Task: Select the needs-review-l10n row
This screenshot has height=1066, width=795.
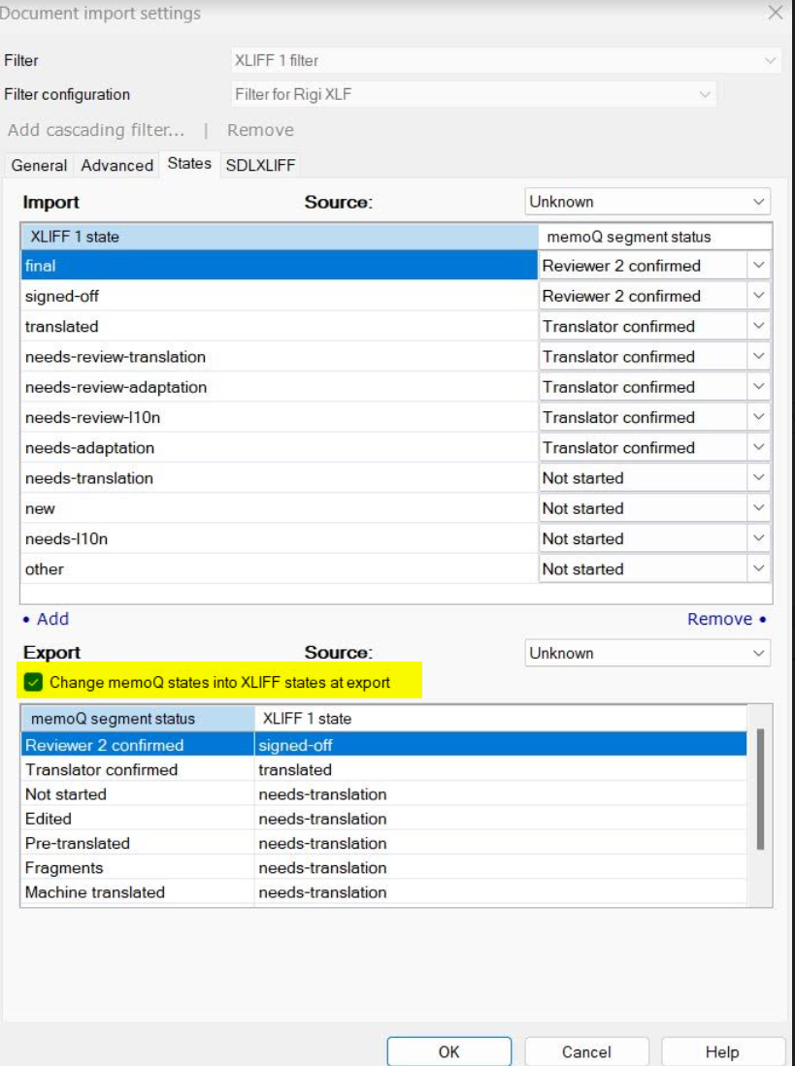Action: [280, 417]
